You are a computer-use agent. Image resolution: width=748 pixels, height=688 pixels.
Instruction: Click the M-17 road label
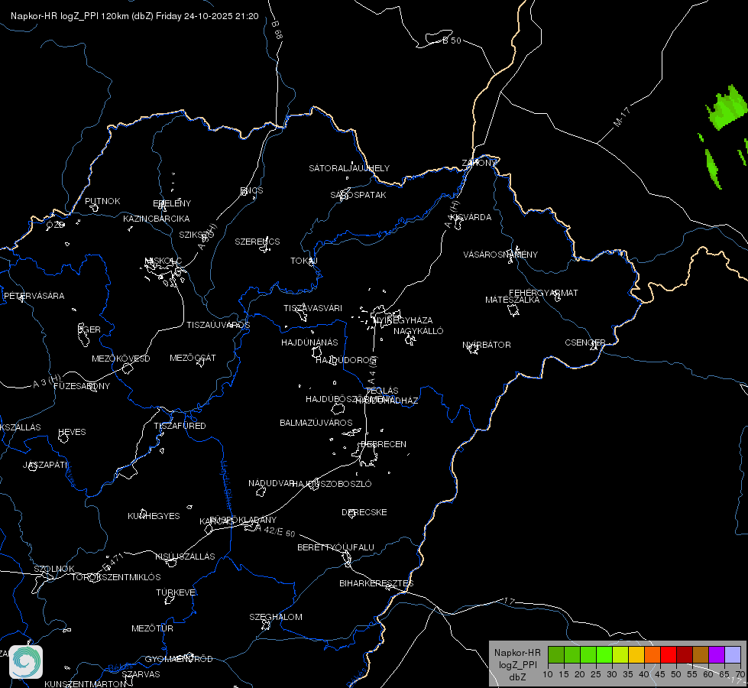point(622,116)
